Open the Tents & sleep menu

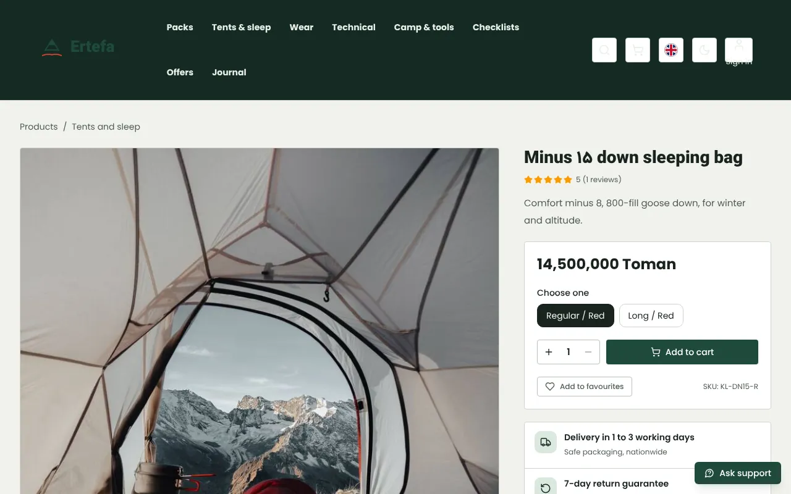tap(241, 27)
